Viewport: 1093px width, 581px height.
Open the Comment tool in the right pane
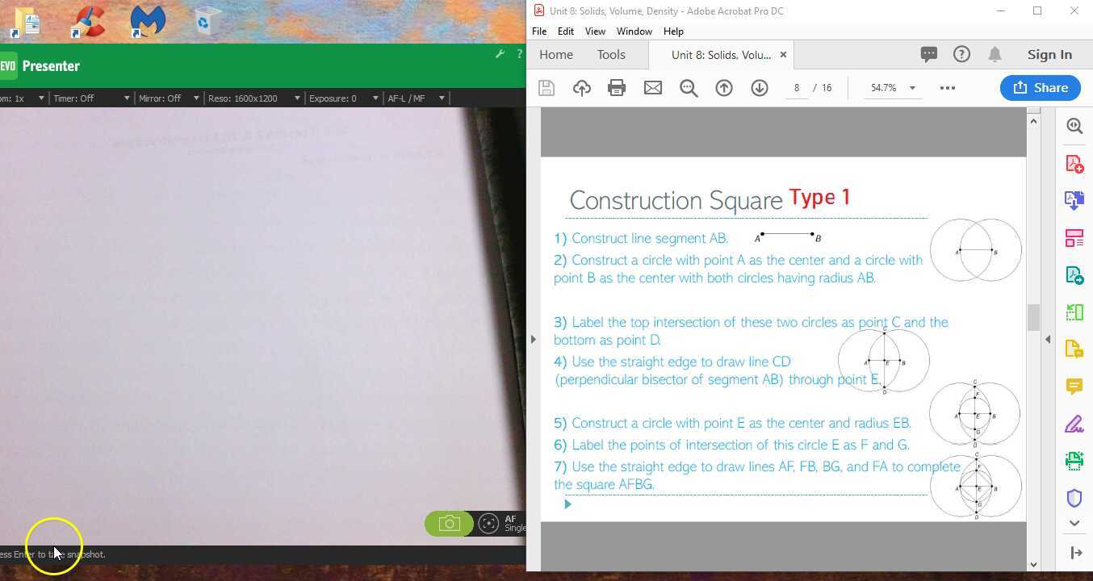tap(1074, 387)
